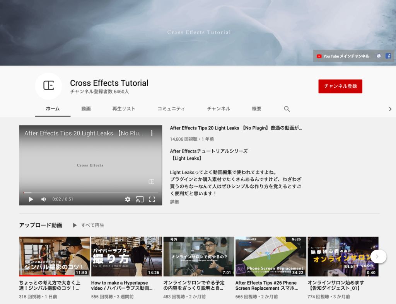Switch to the 動画 tab
Screen dimensions: 396x304
86,109
